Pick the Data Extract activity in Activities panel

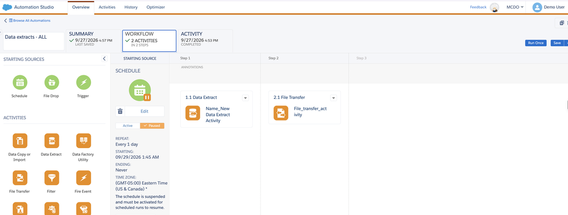pos(52,141)
